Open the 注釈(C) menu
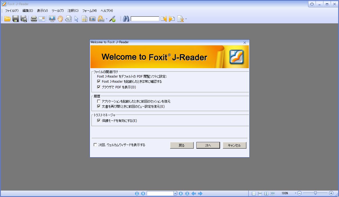339x197 pixels. coord(73,11)
